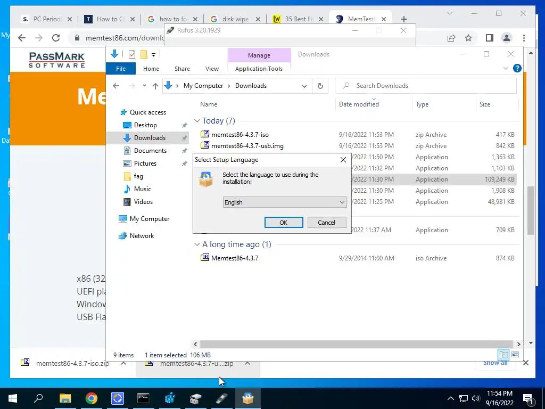Sort by Date modified column header

click(359, 104)
